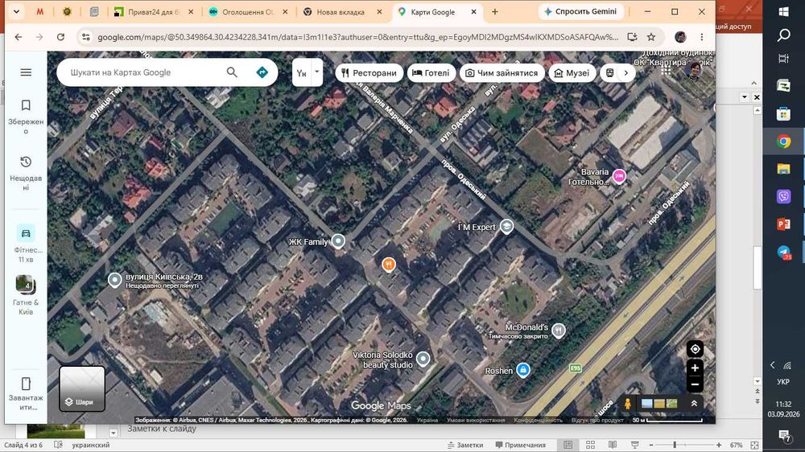
Task: Open the Гатне & Київ saved thumbnail
Action: [26, 295]
